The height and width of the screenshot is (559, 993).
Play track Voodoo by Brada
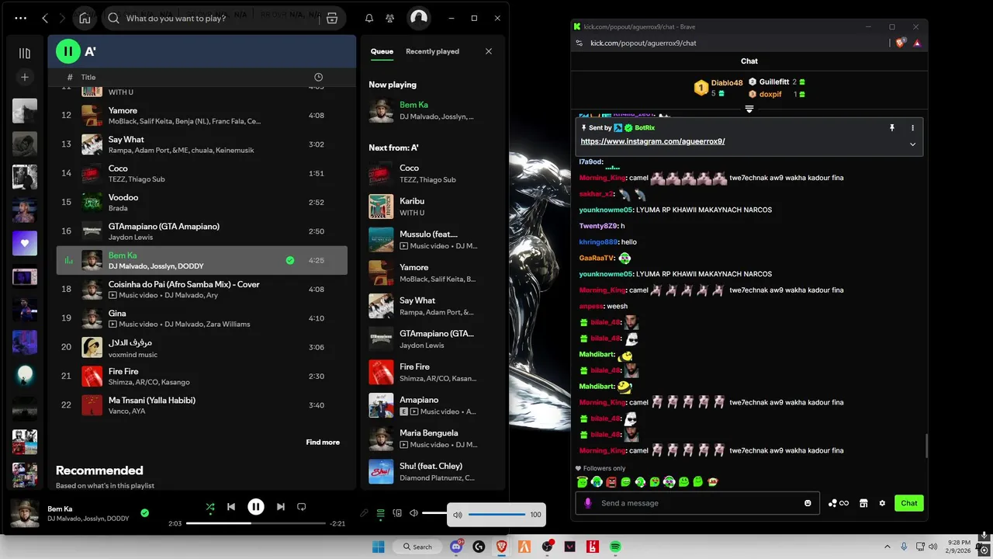(202, 202)
